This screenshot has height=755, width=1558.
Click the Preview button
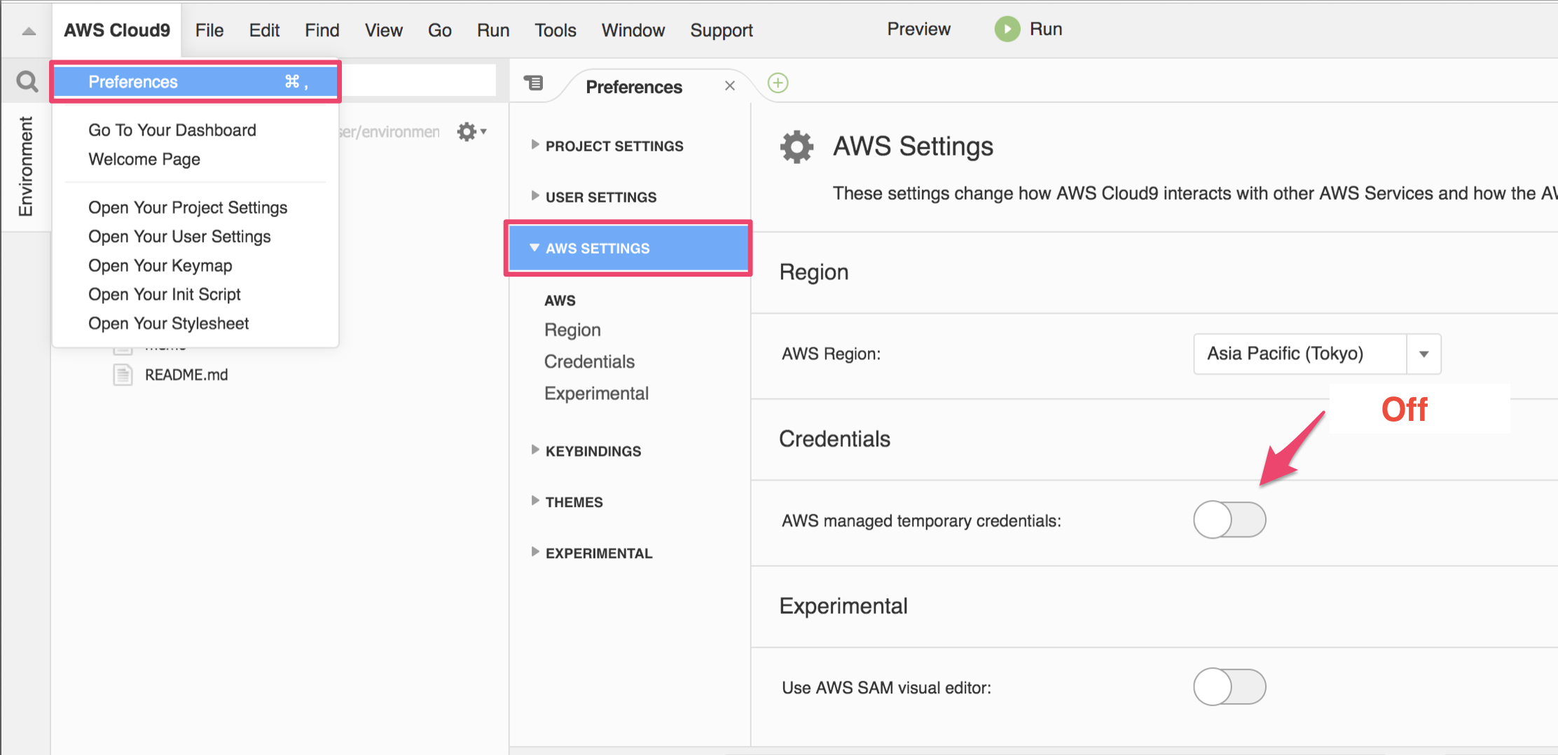[918, 29]
